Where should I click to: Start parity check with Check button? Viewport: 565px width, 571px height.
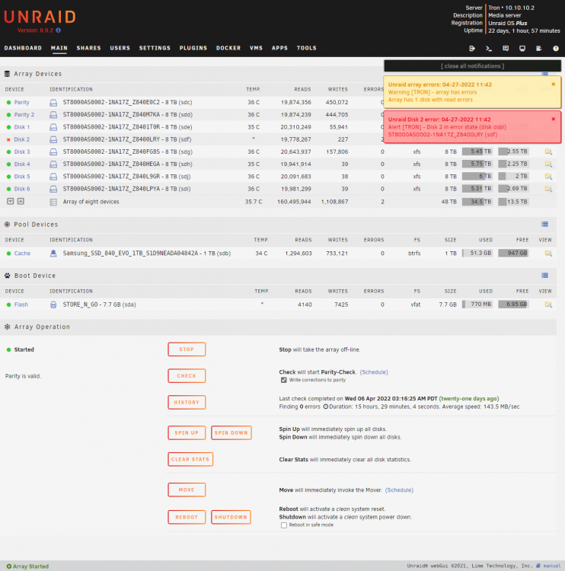click(187, 376)
